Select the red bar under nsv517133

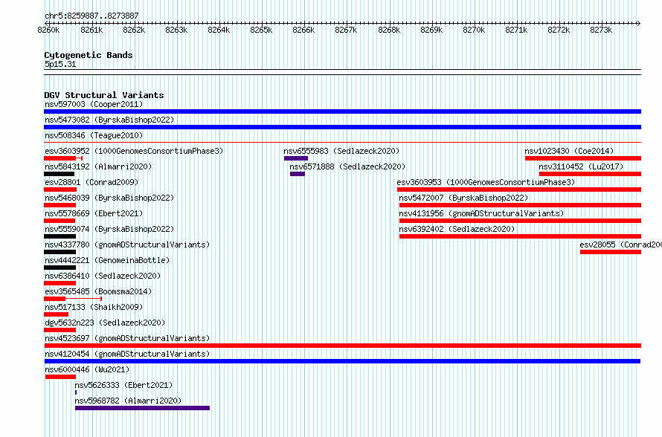coord(56,314)
